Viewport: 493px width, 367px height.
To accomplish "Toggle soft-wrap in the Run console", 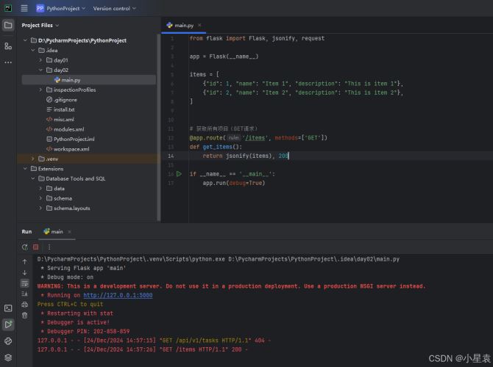I will pos(24,283).
